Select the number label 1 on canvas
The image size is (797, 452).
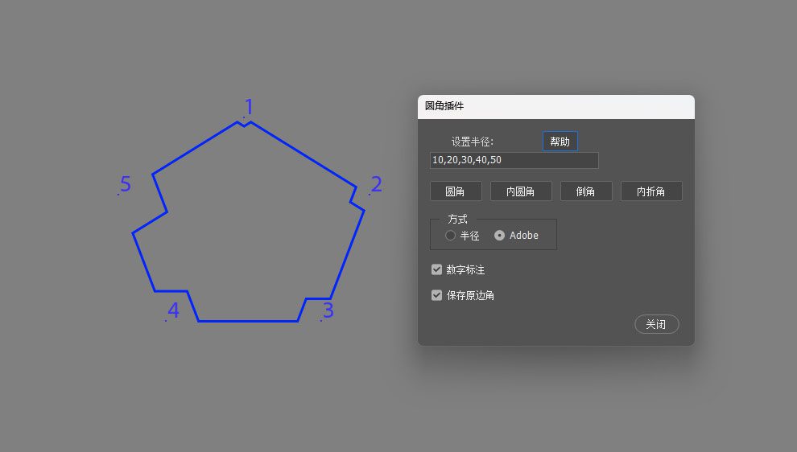pyautogui.click(x=249, y=107)
